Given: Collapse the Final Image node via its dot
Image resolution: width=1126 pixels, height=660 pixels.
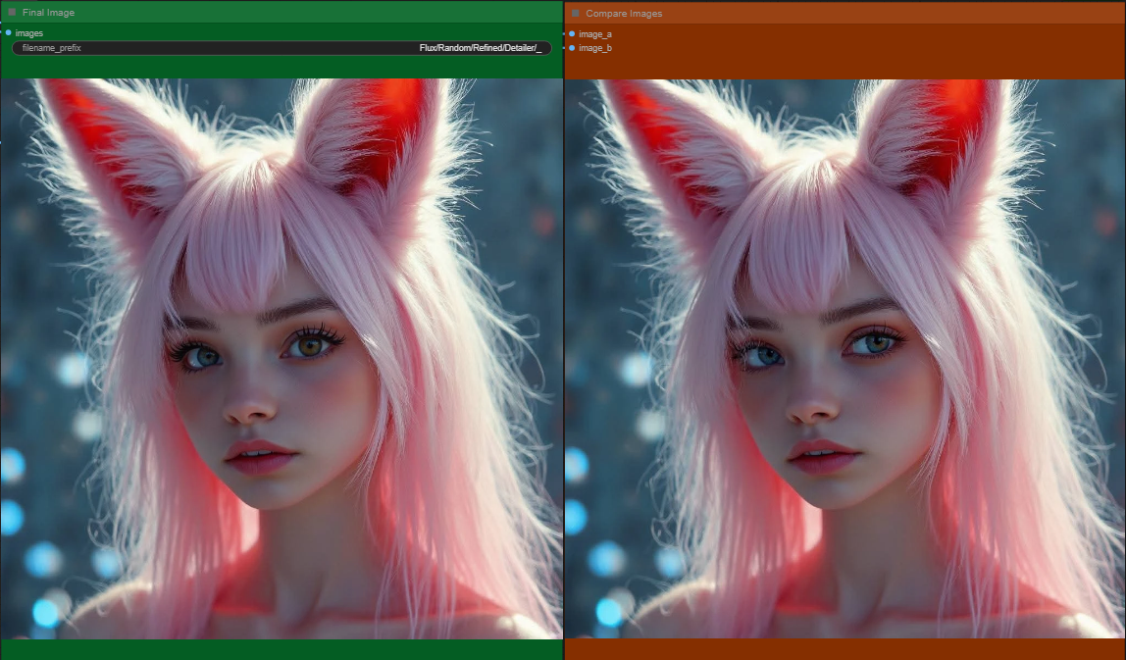Looking at the screenshot, I should coord(12,12).
